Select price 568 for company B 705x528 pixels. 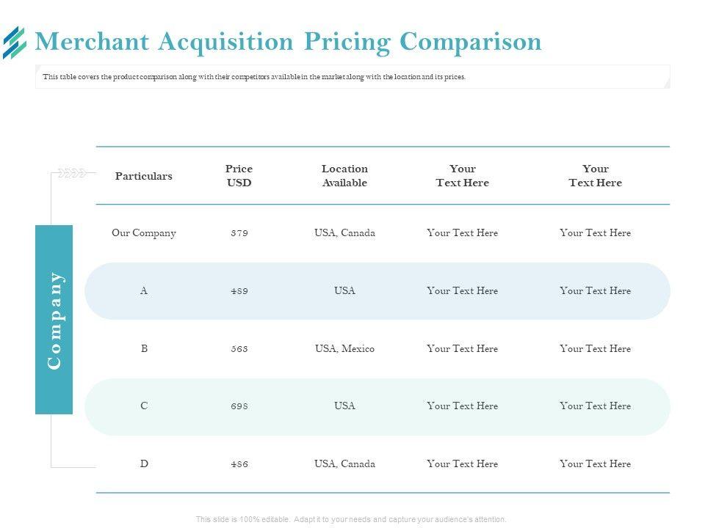point(239,349)
